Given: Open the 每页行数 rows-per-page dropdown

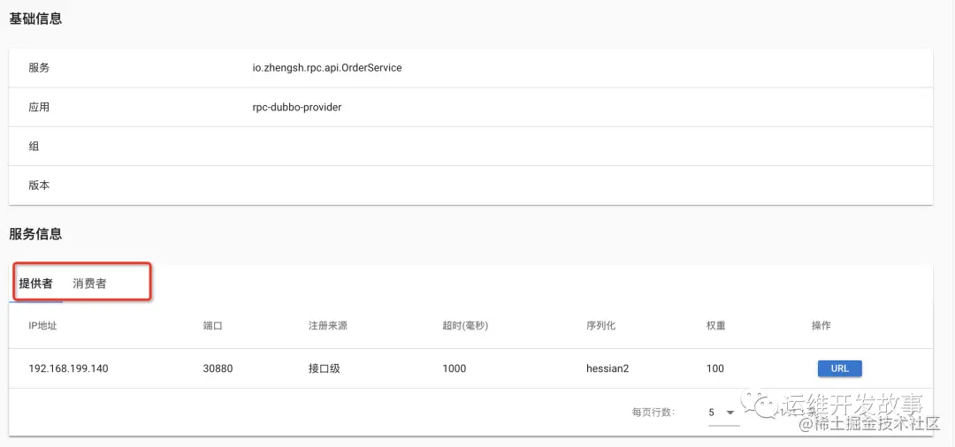Looking at the screenshot, I should coord(723,413).
